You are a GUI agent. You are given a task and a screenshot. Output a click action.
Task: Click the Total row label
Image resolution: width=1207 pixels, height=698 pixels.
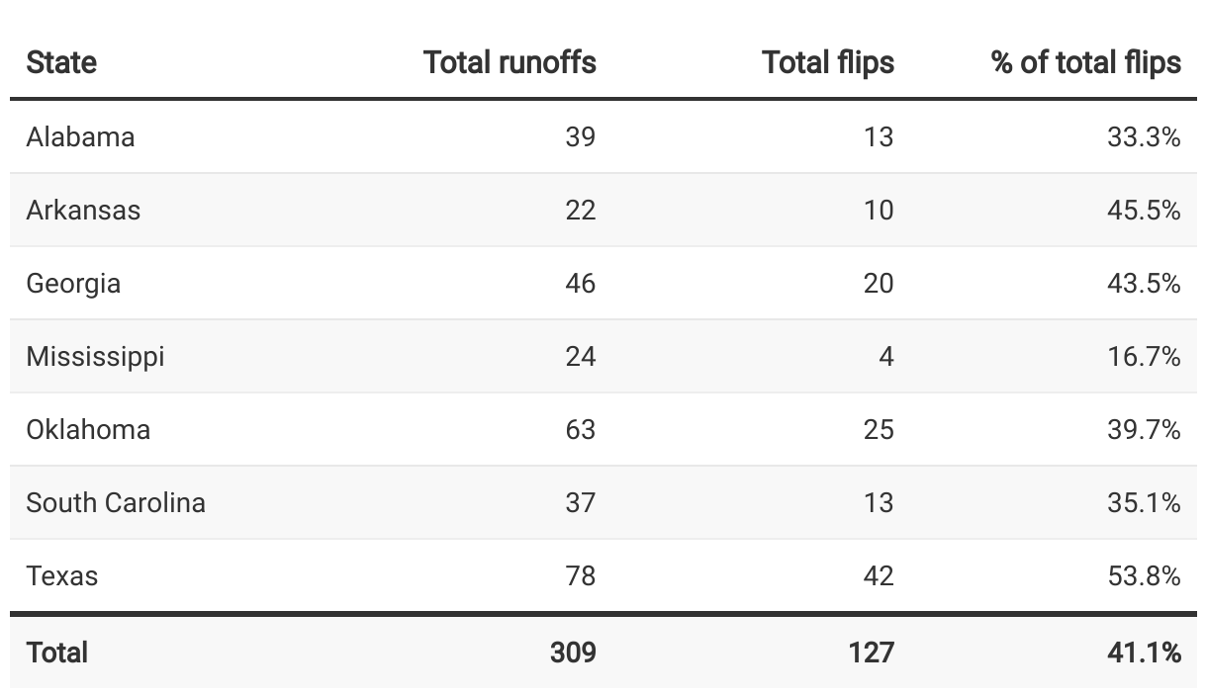click(x=57, y=653)
